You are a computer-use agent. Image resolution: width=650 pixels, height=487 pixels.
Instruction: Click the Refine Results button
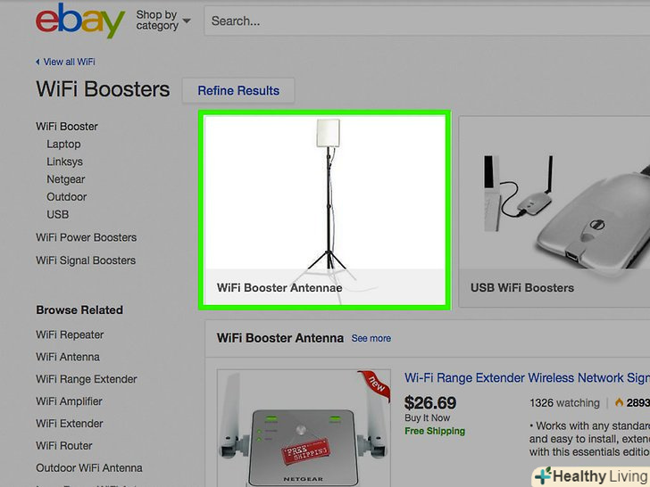tap(238, 91)
